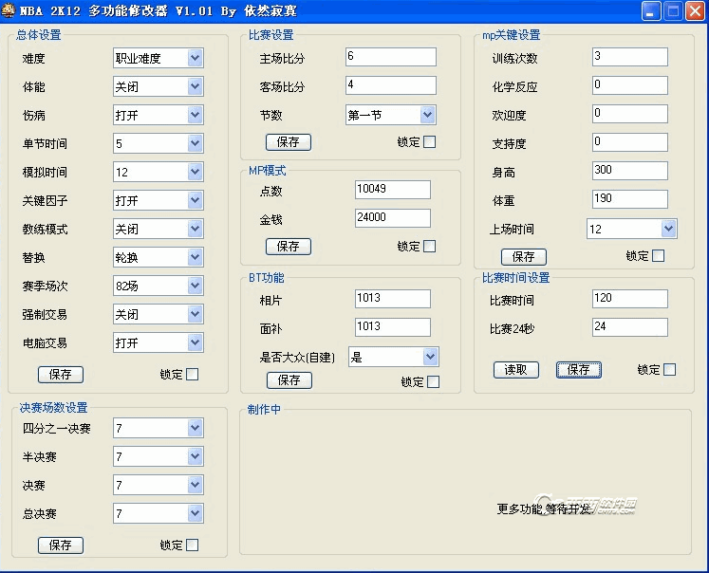Click the 训练次数 input field
Viewport: 709px width, 573px height.
pos(630,57)
